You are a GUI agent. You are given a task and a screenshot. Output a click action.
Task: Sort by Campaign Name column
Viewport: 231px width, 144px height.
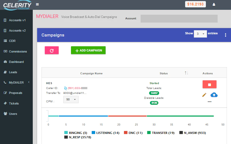[91, 73]
